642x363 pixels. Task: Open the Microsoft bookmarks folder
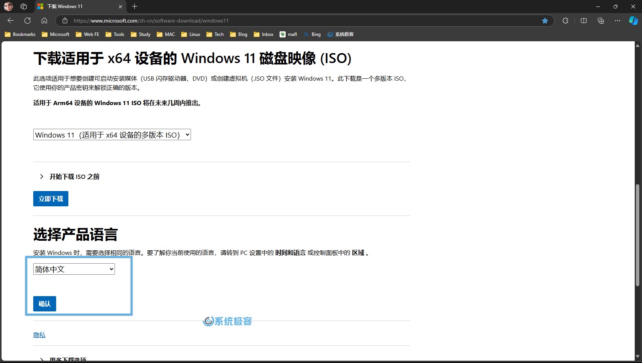click(56, 34)
